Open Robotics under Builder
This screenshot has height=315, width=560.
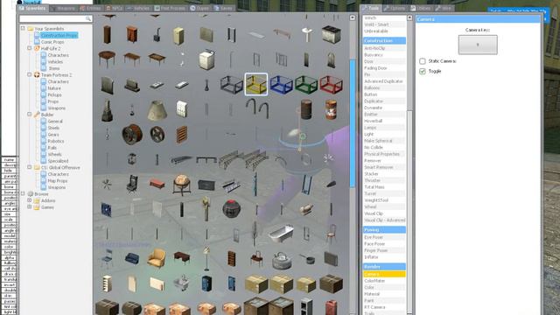56,141
